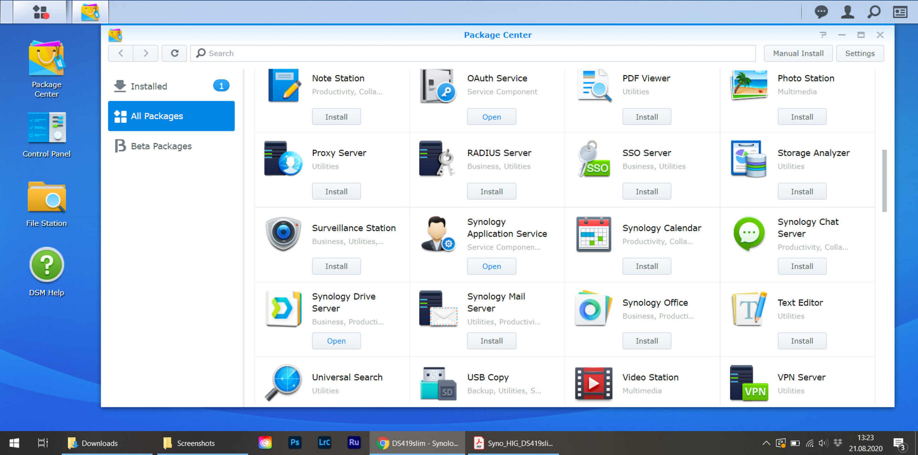
Task: Click the Synology Calendar package icon
Action: 593,234
